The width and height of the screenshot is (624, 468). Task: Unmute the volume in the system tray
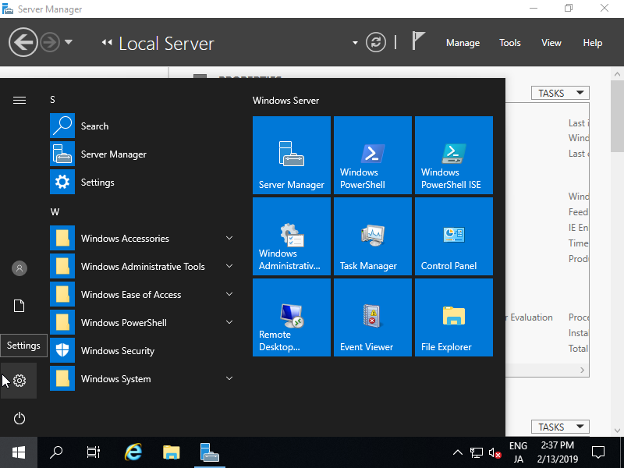click(494, 452)
